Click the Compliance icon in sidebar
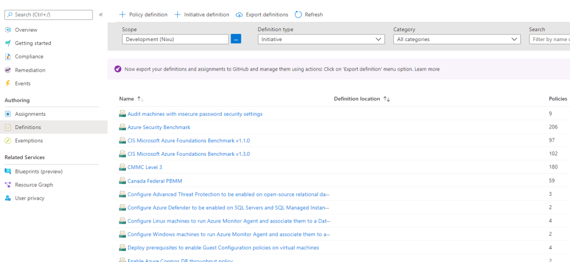The width and height of the screenshot is (570, 262). [8, 57]
